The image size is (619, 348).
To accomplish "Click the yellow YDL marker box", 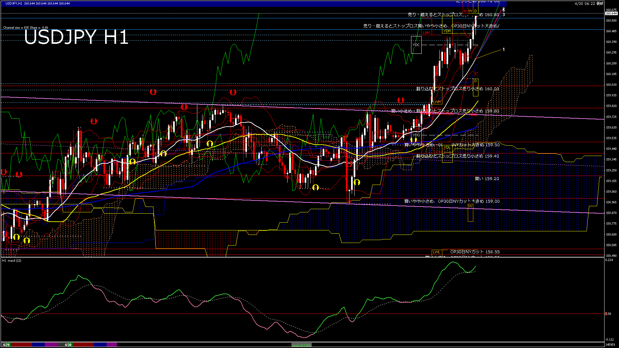I will point(447,148).
